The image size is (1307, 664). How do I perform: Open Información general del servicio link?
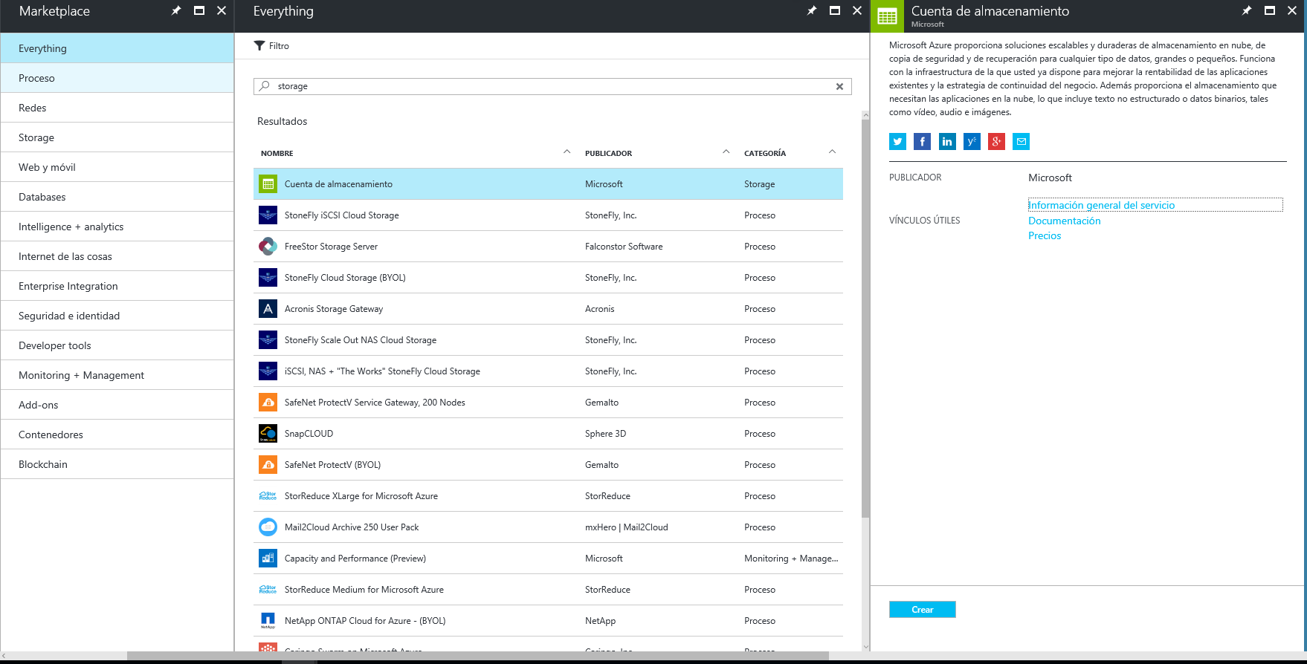click(1101, 206)
